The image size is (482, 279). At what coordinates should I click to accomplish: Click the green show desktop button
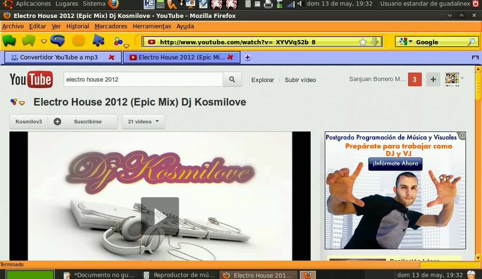click(30, 275)
